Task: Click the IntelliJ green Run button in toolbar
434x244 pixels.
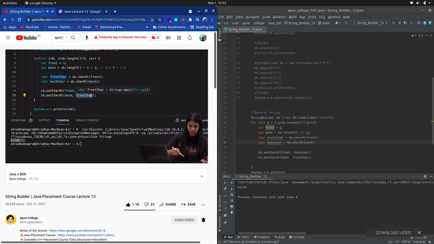Action: click(394, 23)
